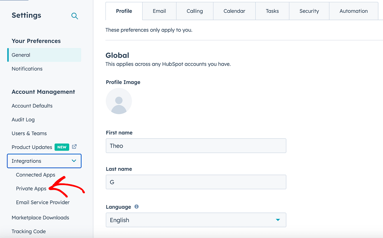Click the settings search magnifier icon
This screenshot has height=238, width=383.
pyautogui.click(x=74, y=16)
